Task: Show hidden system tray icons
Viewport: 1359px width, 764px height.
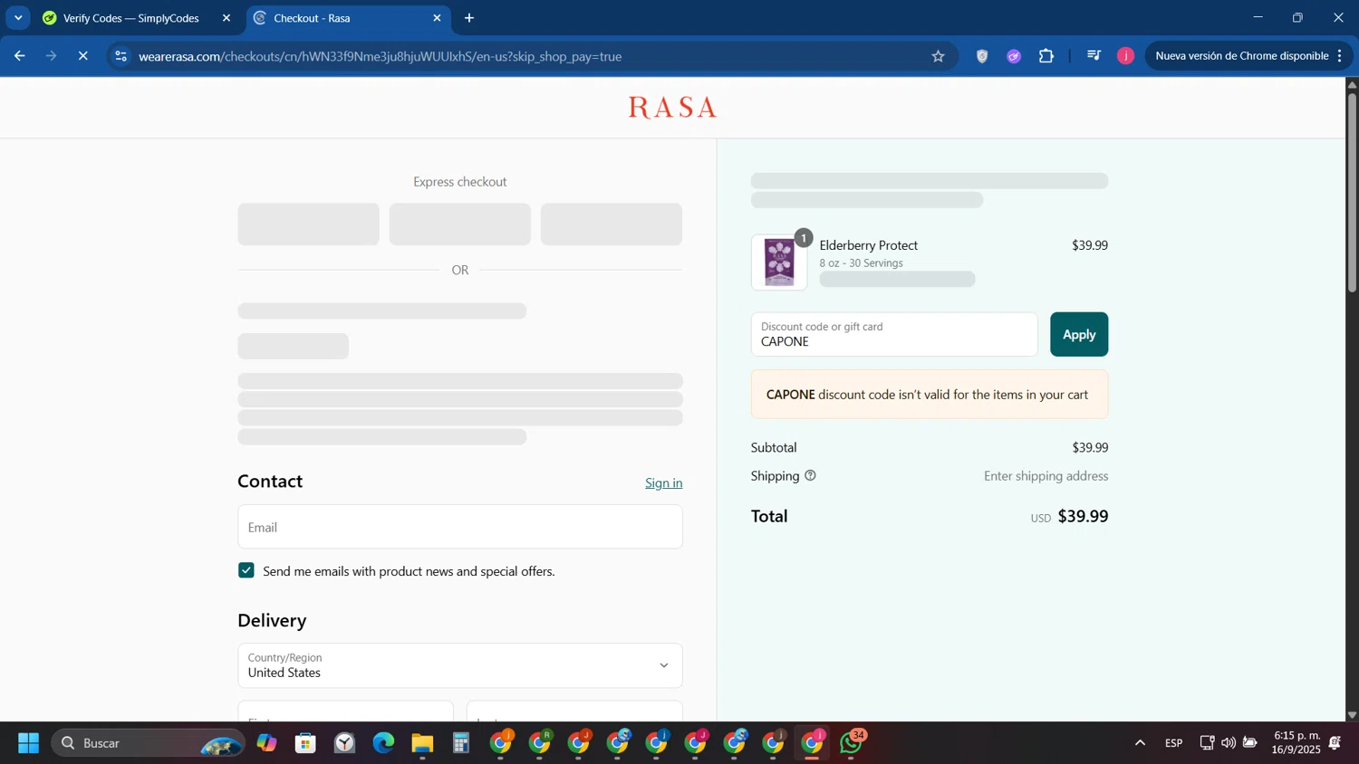Action: click(x=1140, y=743)
